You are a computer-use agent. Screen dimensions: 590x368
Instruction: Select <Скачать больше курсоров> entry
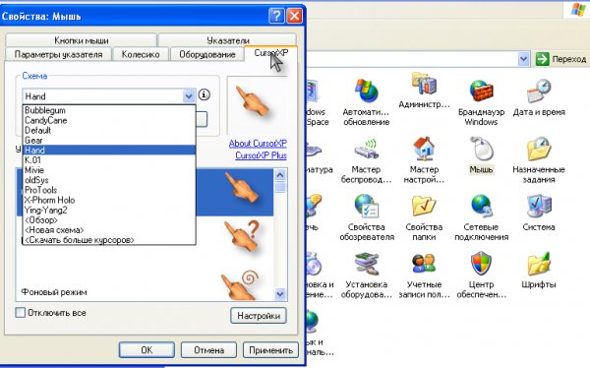pyautogui.click(x=109, y=240)
